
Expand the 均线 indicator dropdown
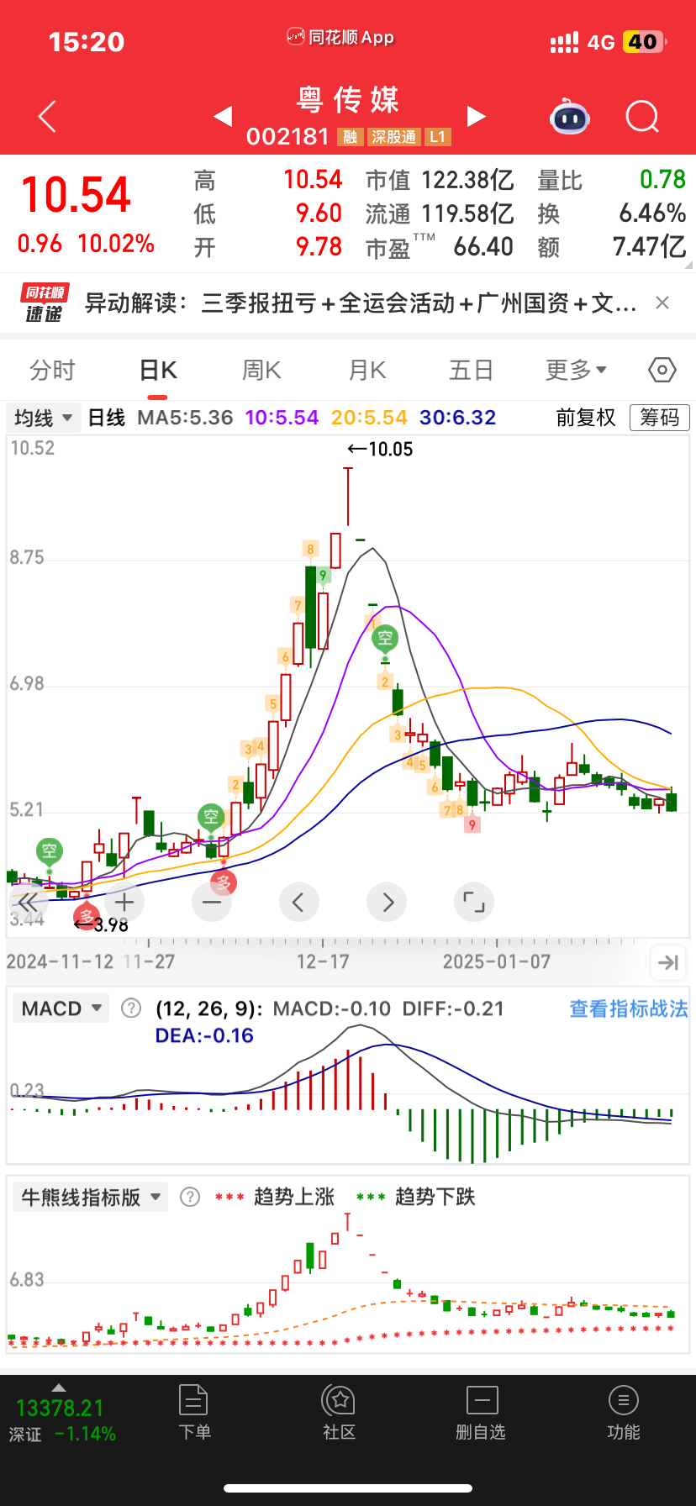43,418
